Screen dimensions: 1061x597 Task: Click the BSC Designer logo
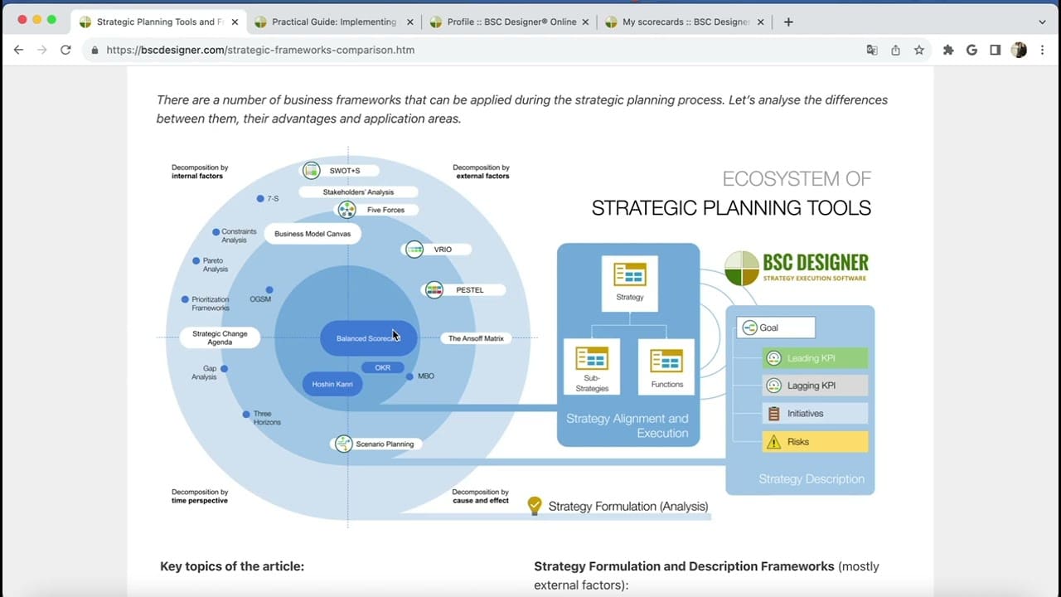pyautogui.click(x=796, y=268)
